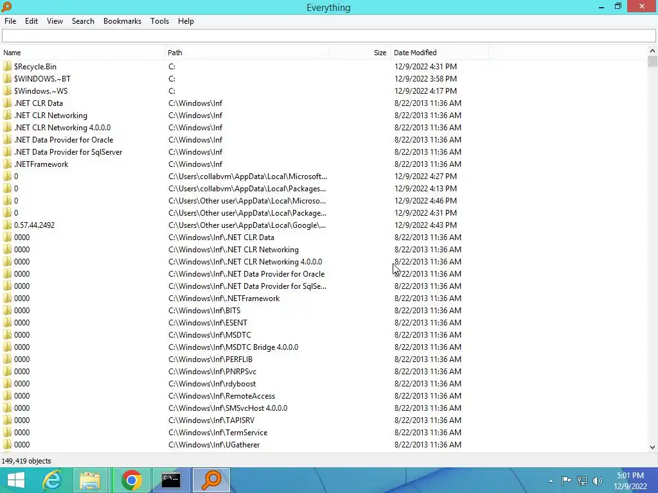The width and height of the screenshot is (658, 493).
Task: Select path C:\Users\Other user\AppData\Local\Google\...
Action: click(247, 225)
